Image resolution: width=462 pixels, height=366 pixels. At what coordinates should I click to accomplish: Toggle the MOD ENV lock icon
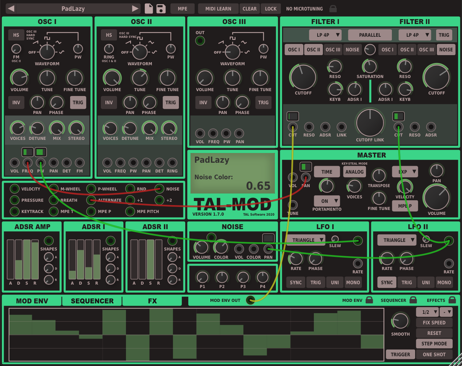click(369, 300)
